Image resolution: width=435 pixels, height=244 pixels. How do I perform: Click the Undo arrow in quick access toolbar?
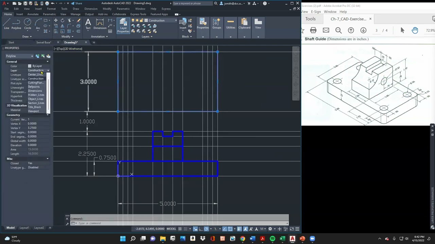click(53, 3)
